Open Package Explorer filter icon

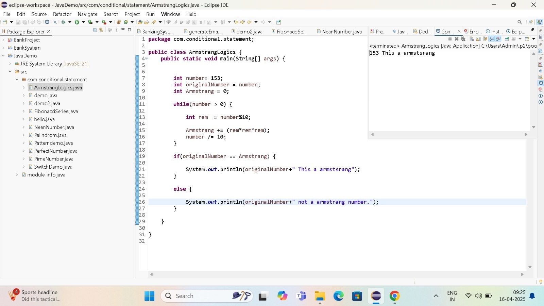(110, 30)
